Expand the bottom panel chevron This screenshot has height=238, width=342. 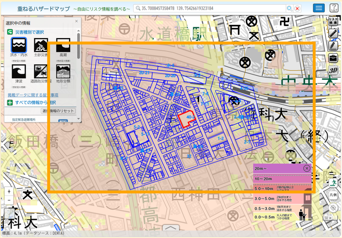point(172,228)
